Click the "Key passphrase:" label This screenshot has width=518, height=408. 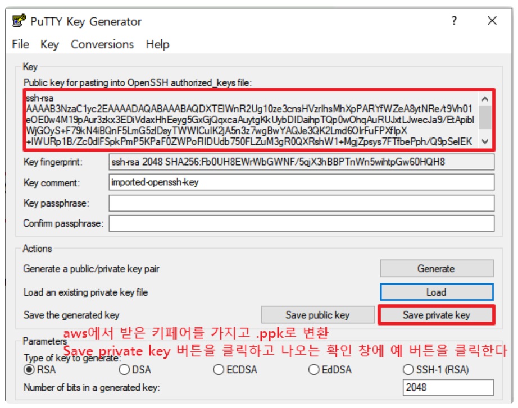coord(56,203)
